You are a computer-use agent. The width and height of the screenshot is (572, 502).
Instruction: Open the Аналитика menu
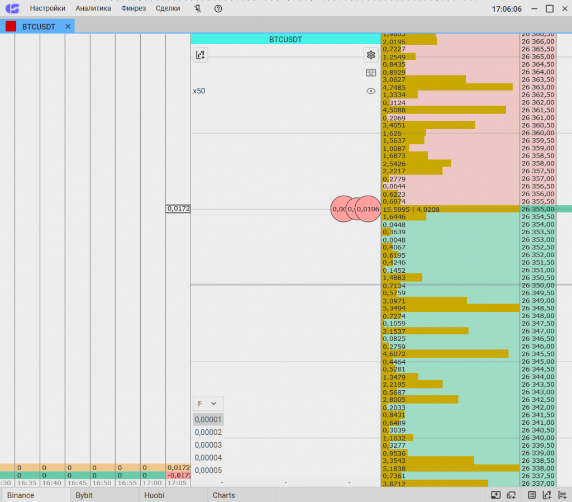pyautogui.click(x=93, y=8)
